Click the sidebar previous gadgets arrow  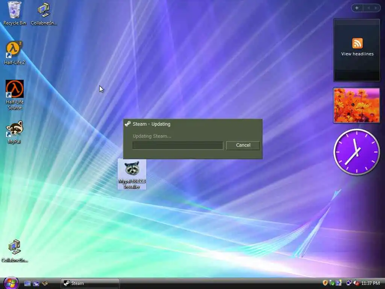click(x=368, y=8)
